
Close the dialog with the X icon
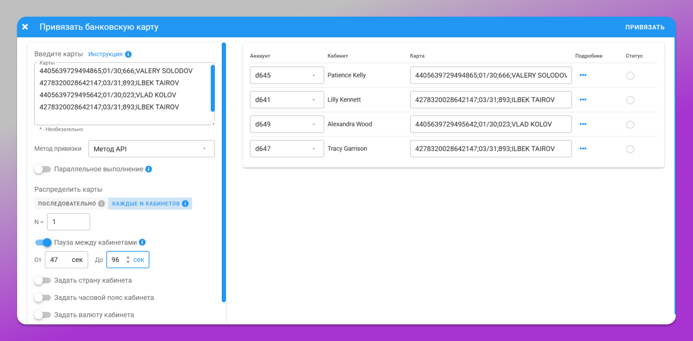(25, 27)
